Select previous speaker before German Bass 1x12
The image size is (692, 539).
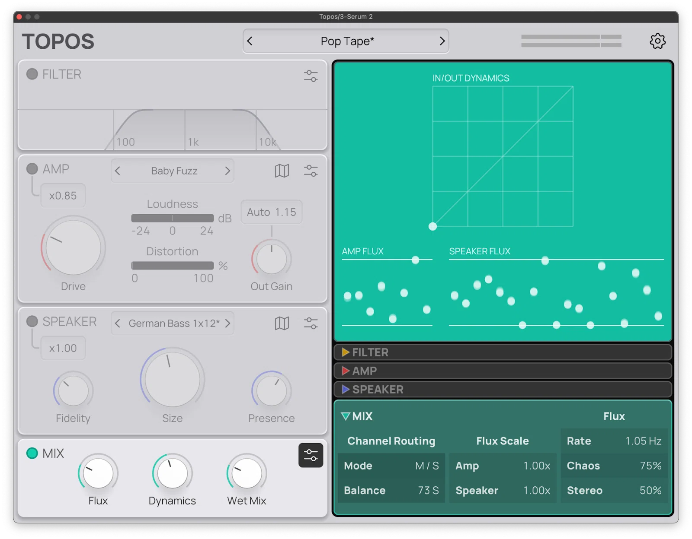pyautogui.click(x=118, y=323)
